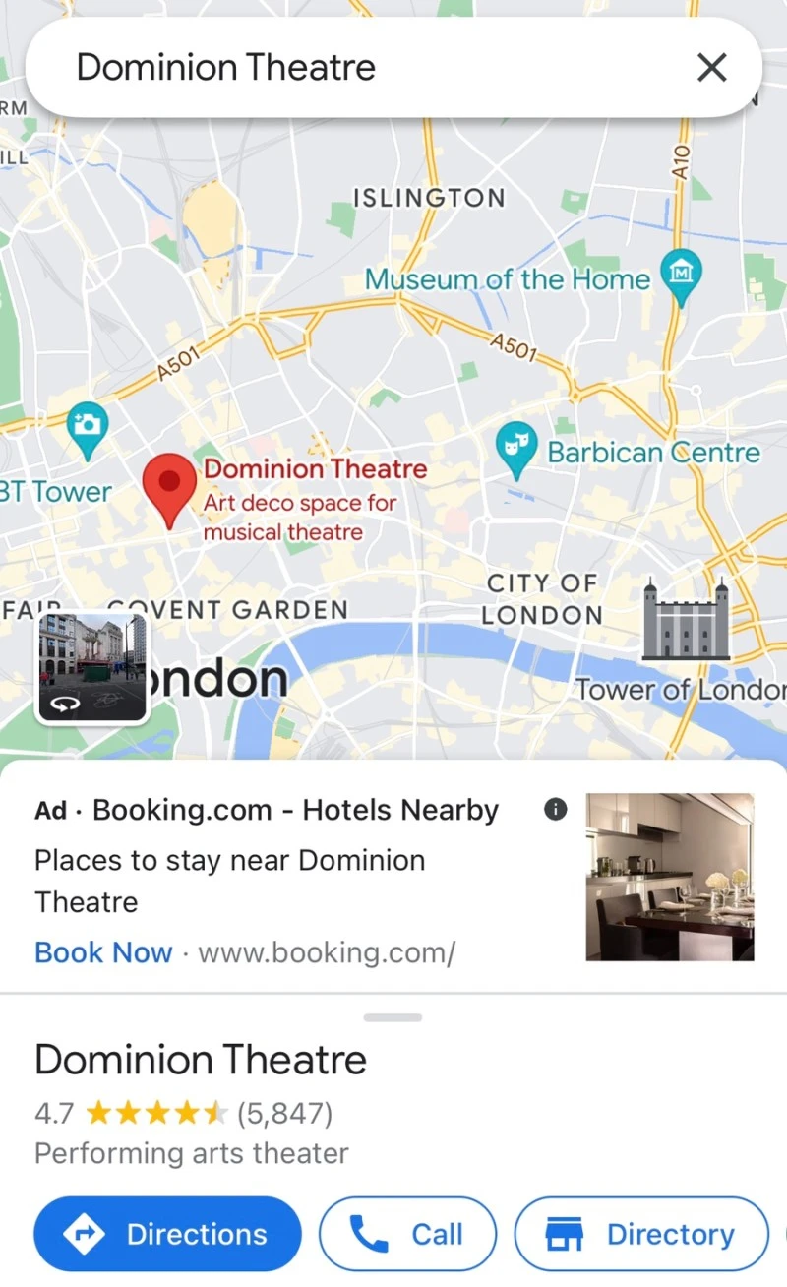Image resolution: width=787 pixels, height=1287 pixels.
Task: Tap the Booking.com Hotels Nearby ad title
Action: point(295,810)
